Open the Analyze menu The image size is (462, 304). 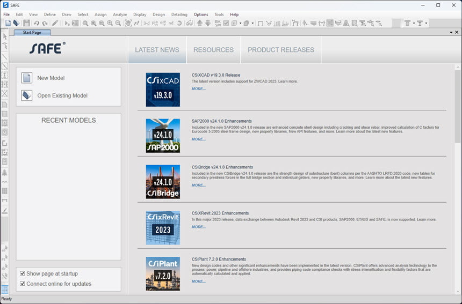pos(120,14)
